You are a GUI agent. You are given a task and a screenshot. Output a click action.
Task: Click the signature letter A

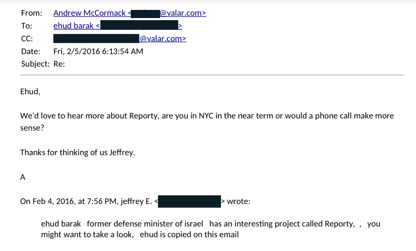[x=23, y=177]
